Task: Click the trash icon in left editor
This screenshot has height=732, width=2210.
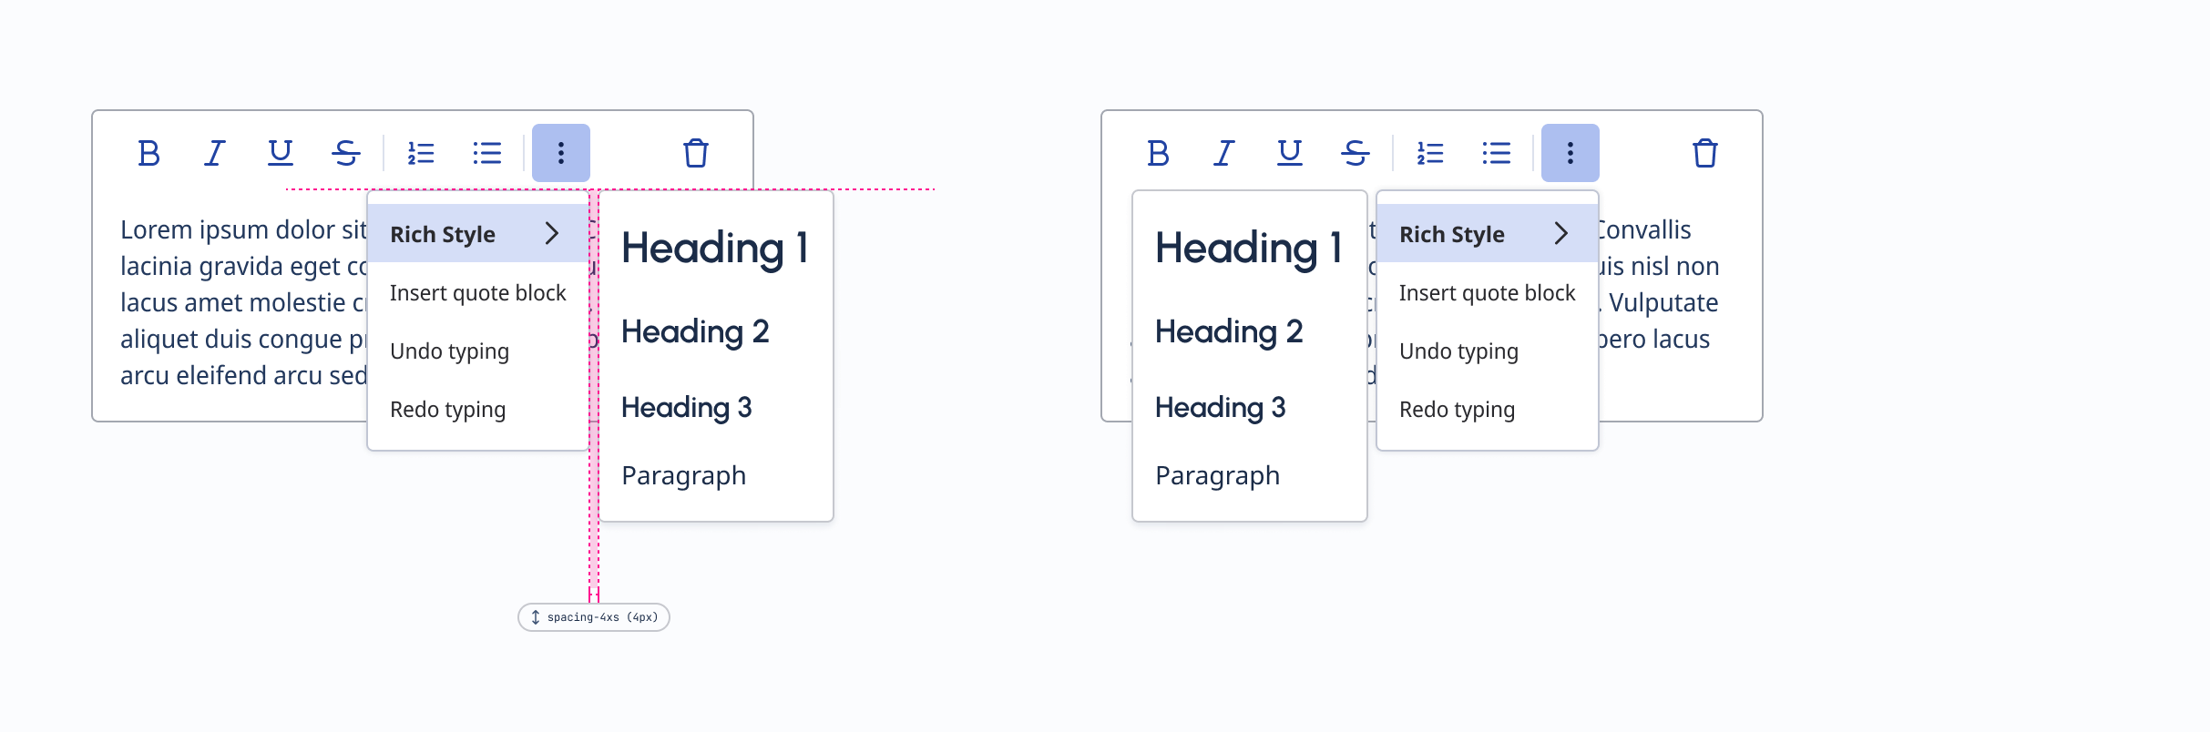Action: coord(696,153)
